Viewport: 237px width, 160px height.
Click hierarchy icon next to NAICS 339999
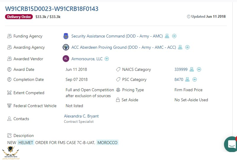tap(192, 69)
